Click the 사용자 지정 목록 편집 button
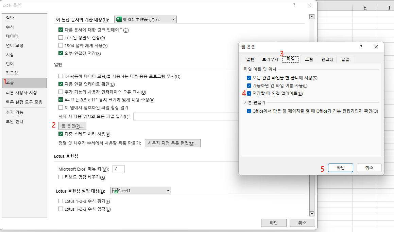This screenshot has width=394, height=232. click(172, 143)
